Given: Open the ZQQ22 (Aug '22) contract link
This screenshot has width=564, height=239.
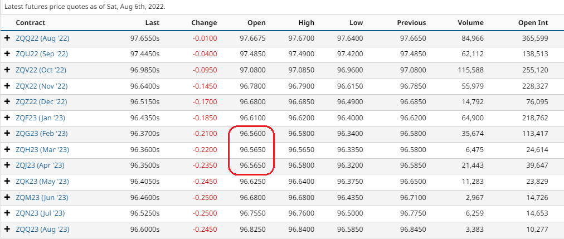Looking at the screenshot, I should (42, 38).
